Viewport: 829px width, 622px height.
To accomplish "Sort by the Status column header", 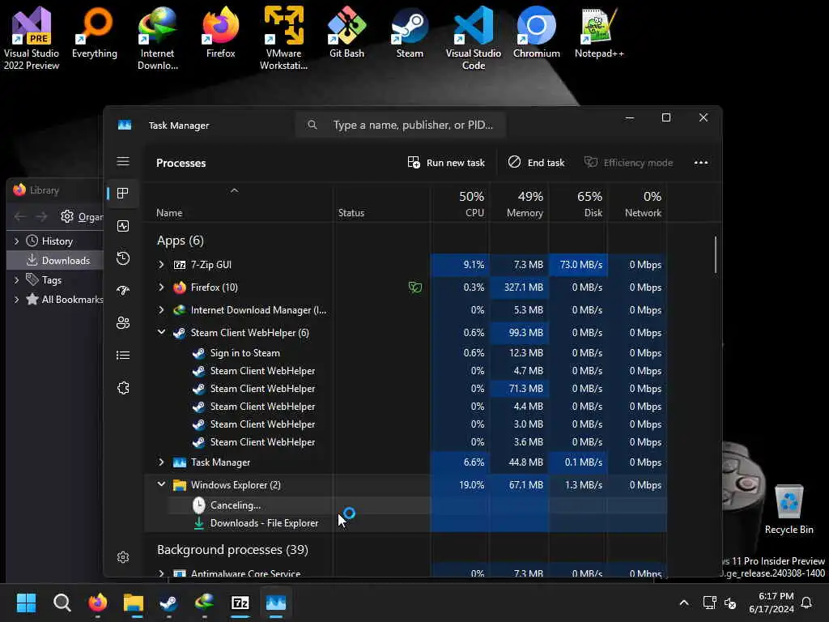I will pyautogui.click(x=351, y=213).
